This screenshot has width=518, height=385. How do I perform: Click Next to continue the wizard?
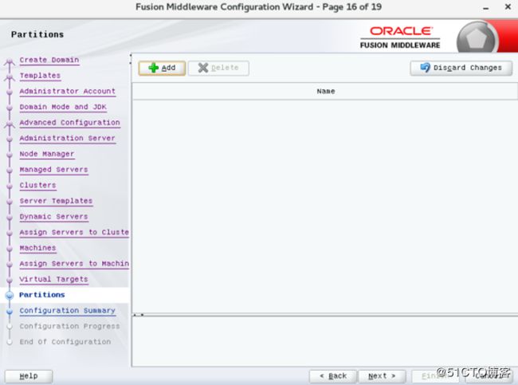coord(382,376)
